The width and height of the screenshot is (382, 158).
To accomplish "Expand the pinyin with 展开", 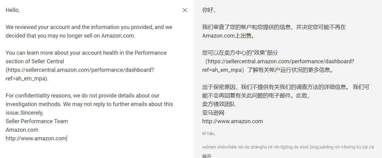I will [207, 156].
